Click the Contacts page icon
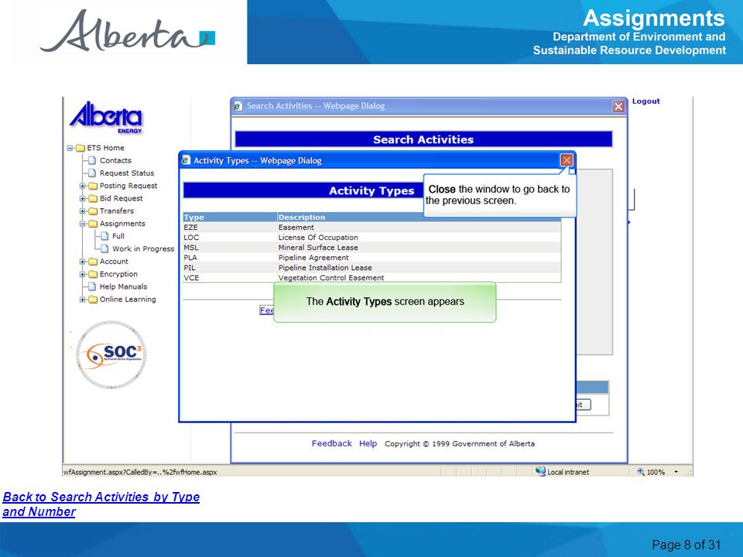 pos(93,161)
